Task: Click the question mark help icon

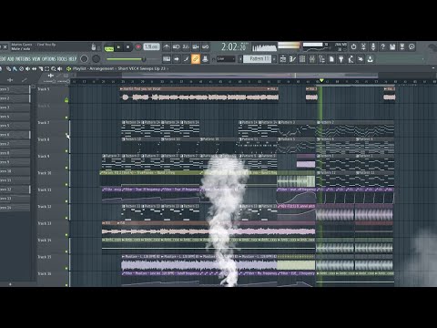Action: [x=383, y=46]
